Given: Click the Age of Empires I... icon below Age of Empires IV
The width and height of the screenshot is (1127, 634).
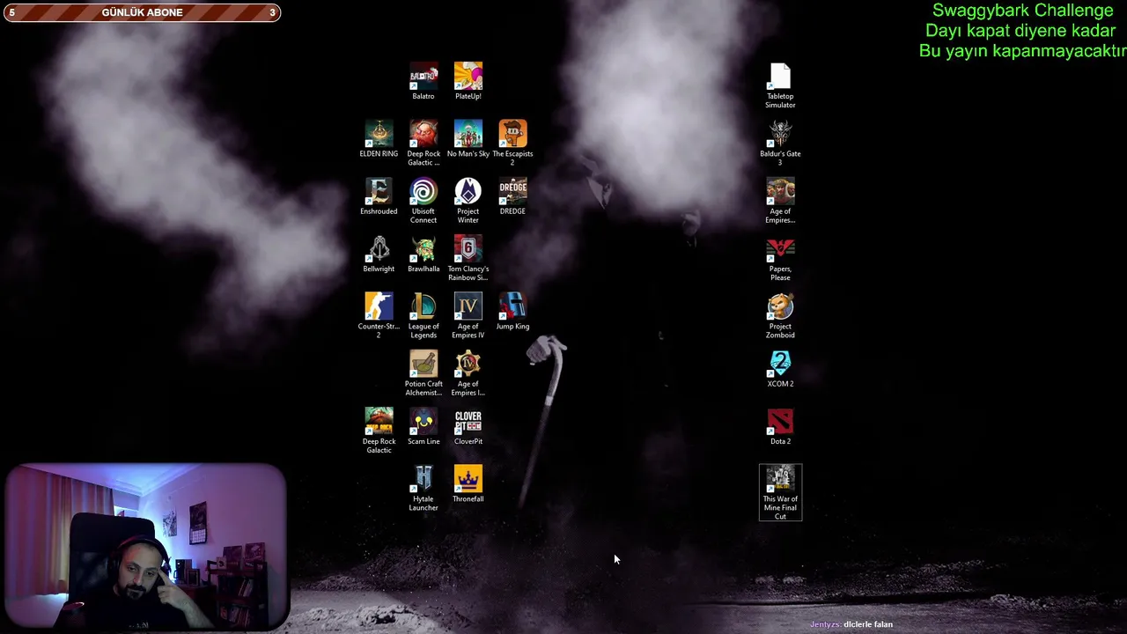Looking at the screenshot, I should click(468, 373).
